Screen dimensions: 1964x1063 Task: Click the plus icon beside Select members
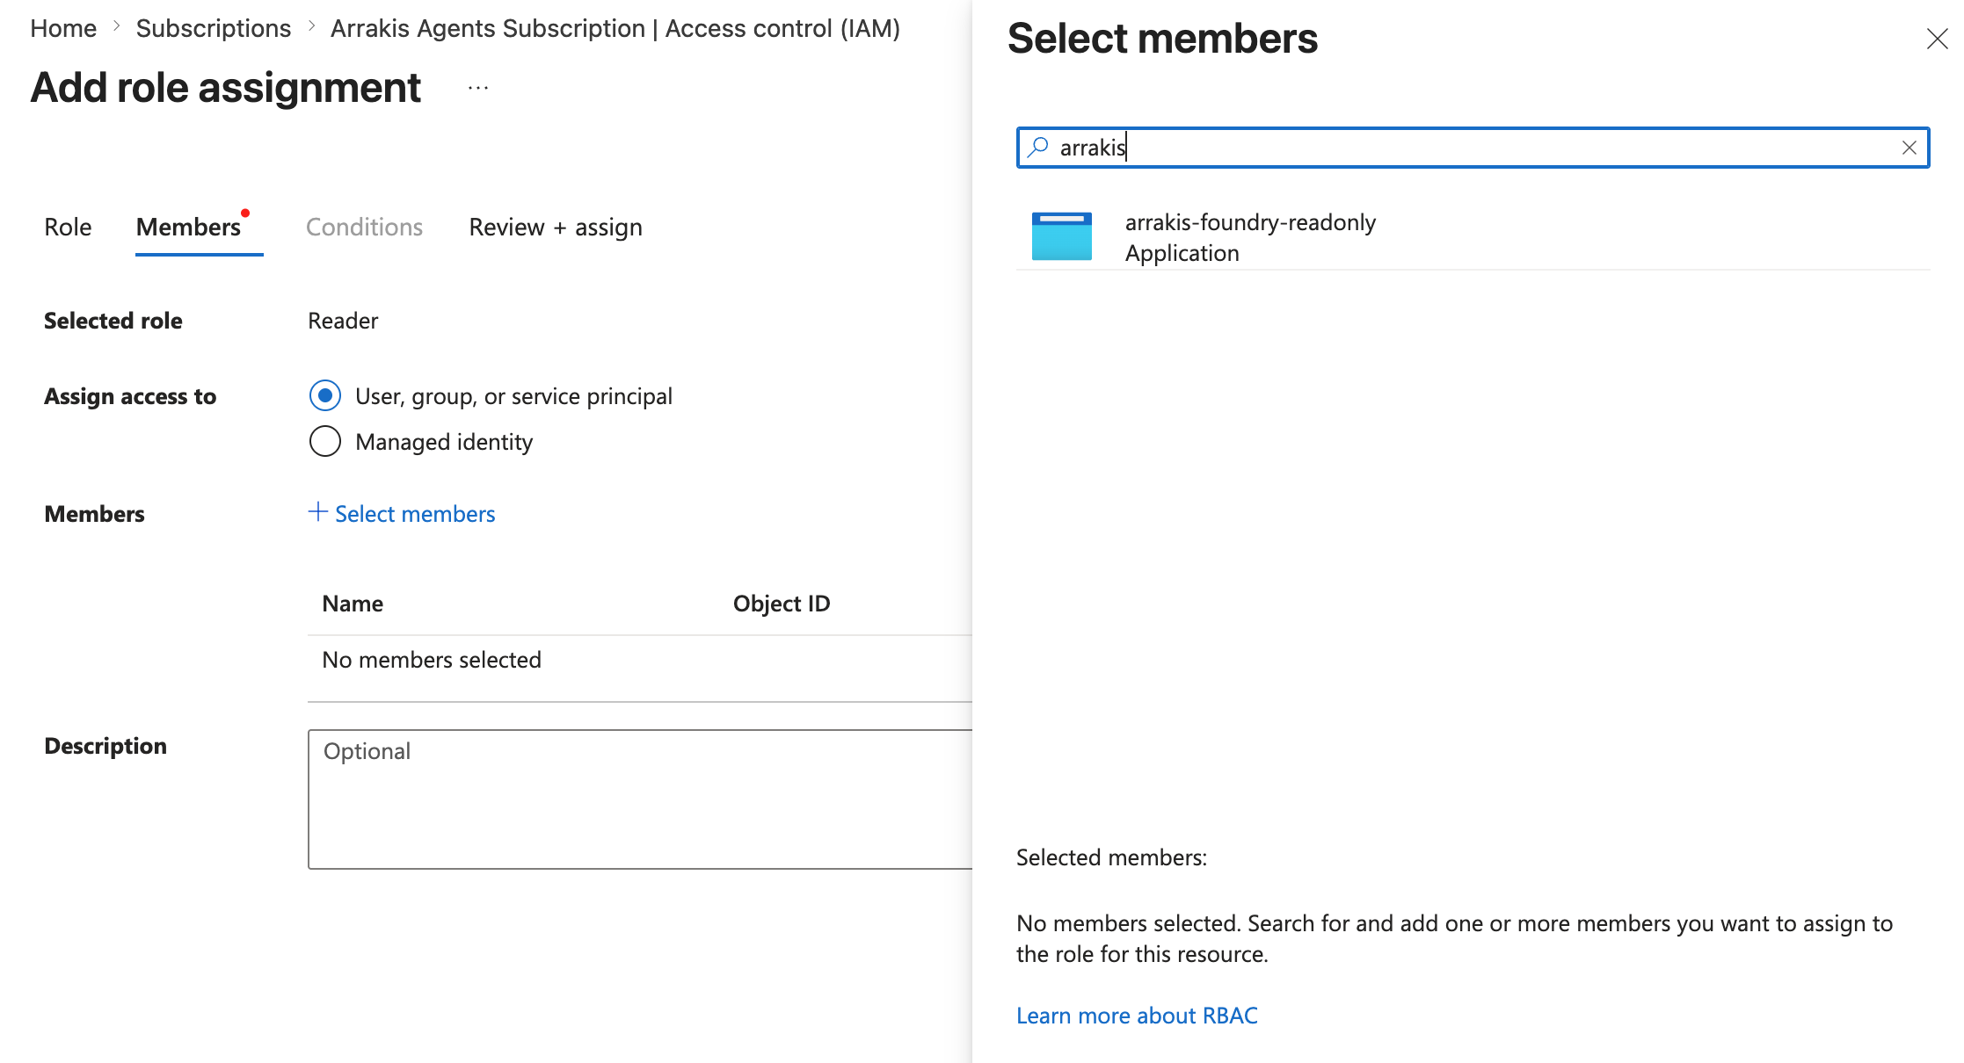tap(318, 512)
